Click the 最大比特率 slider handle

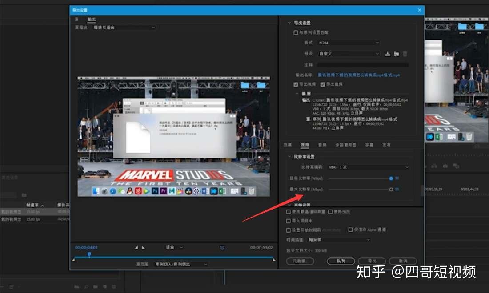tap(391, 189)
